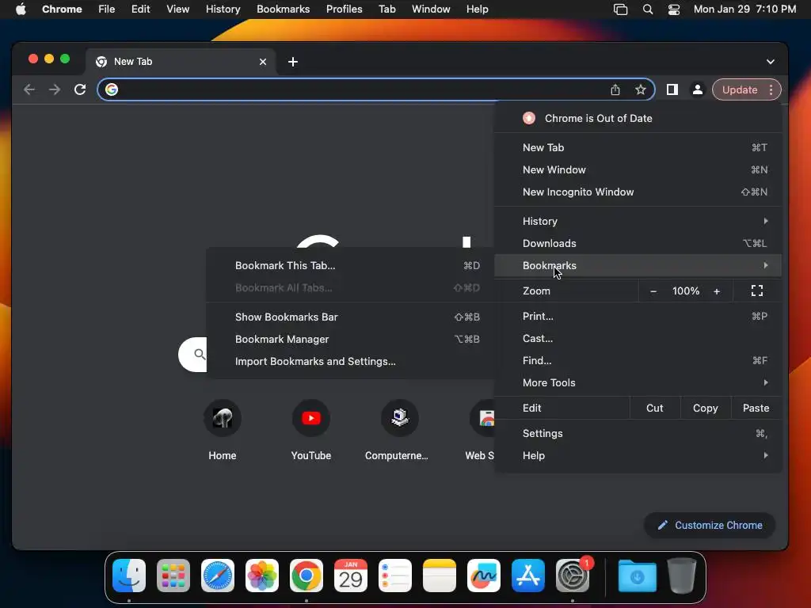Click the fullscreen zoom icon

coord(756,291)
